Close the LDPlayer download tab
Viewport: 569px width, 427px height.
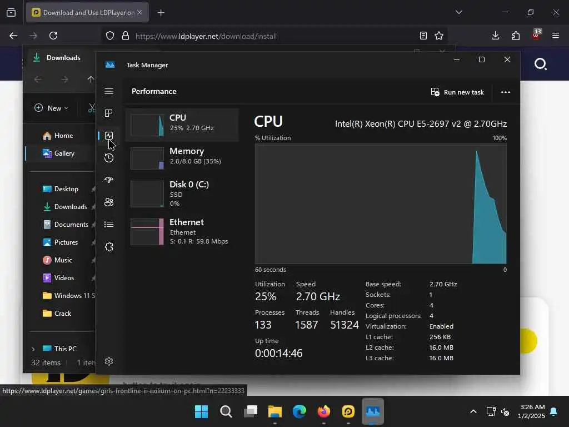(139, 12)
